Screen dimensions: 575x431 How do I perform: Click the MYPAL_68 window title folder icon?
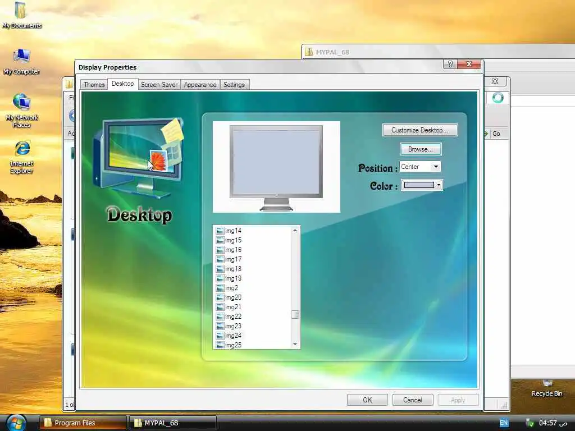(x=309, y=52)
